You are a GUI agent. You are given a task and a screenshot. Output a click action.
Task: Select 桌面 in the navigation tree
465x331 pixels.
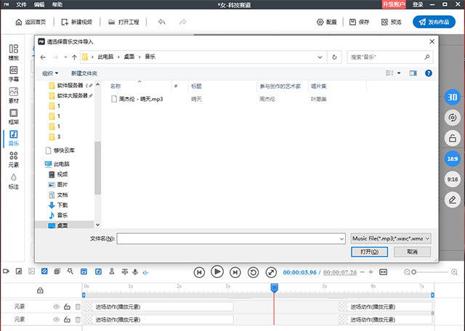(62, 226)
